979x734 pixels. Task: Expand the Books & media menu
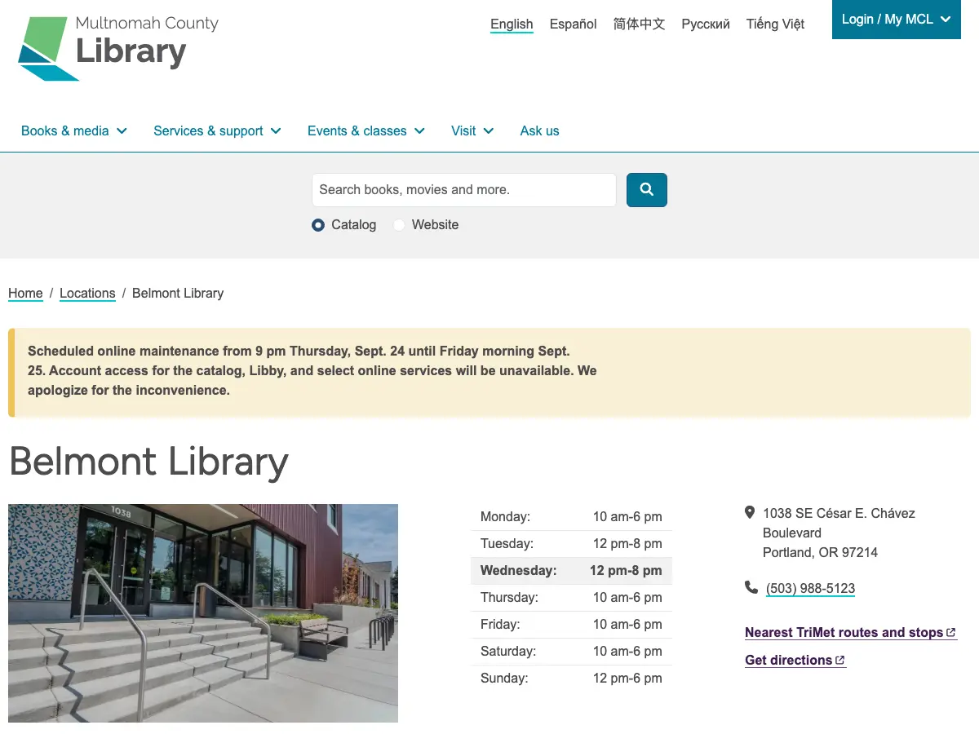74,130
